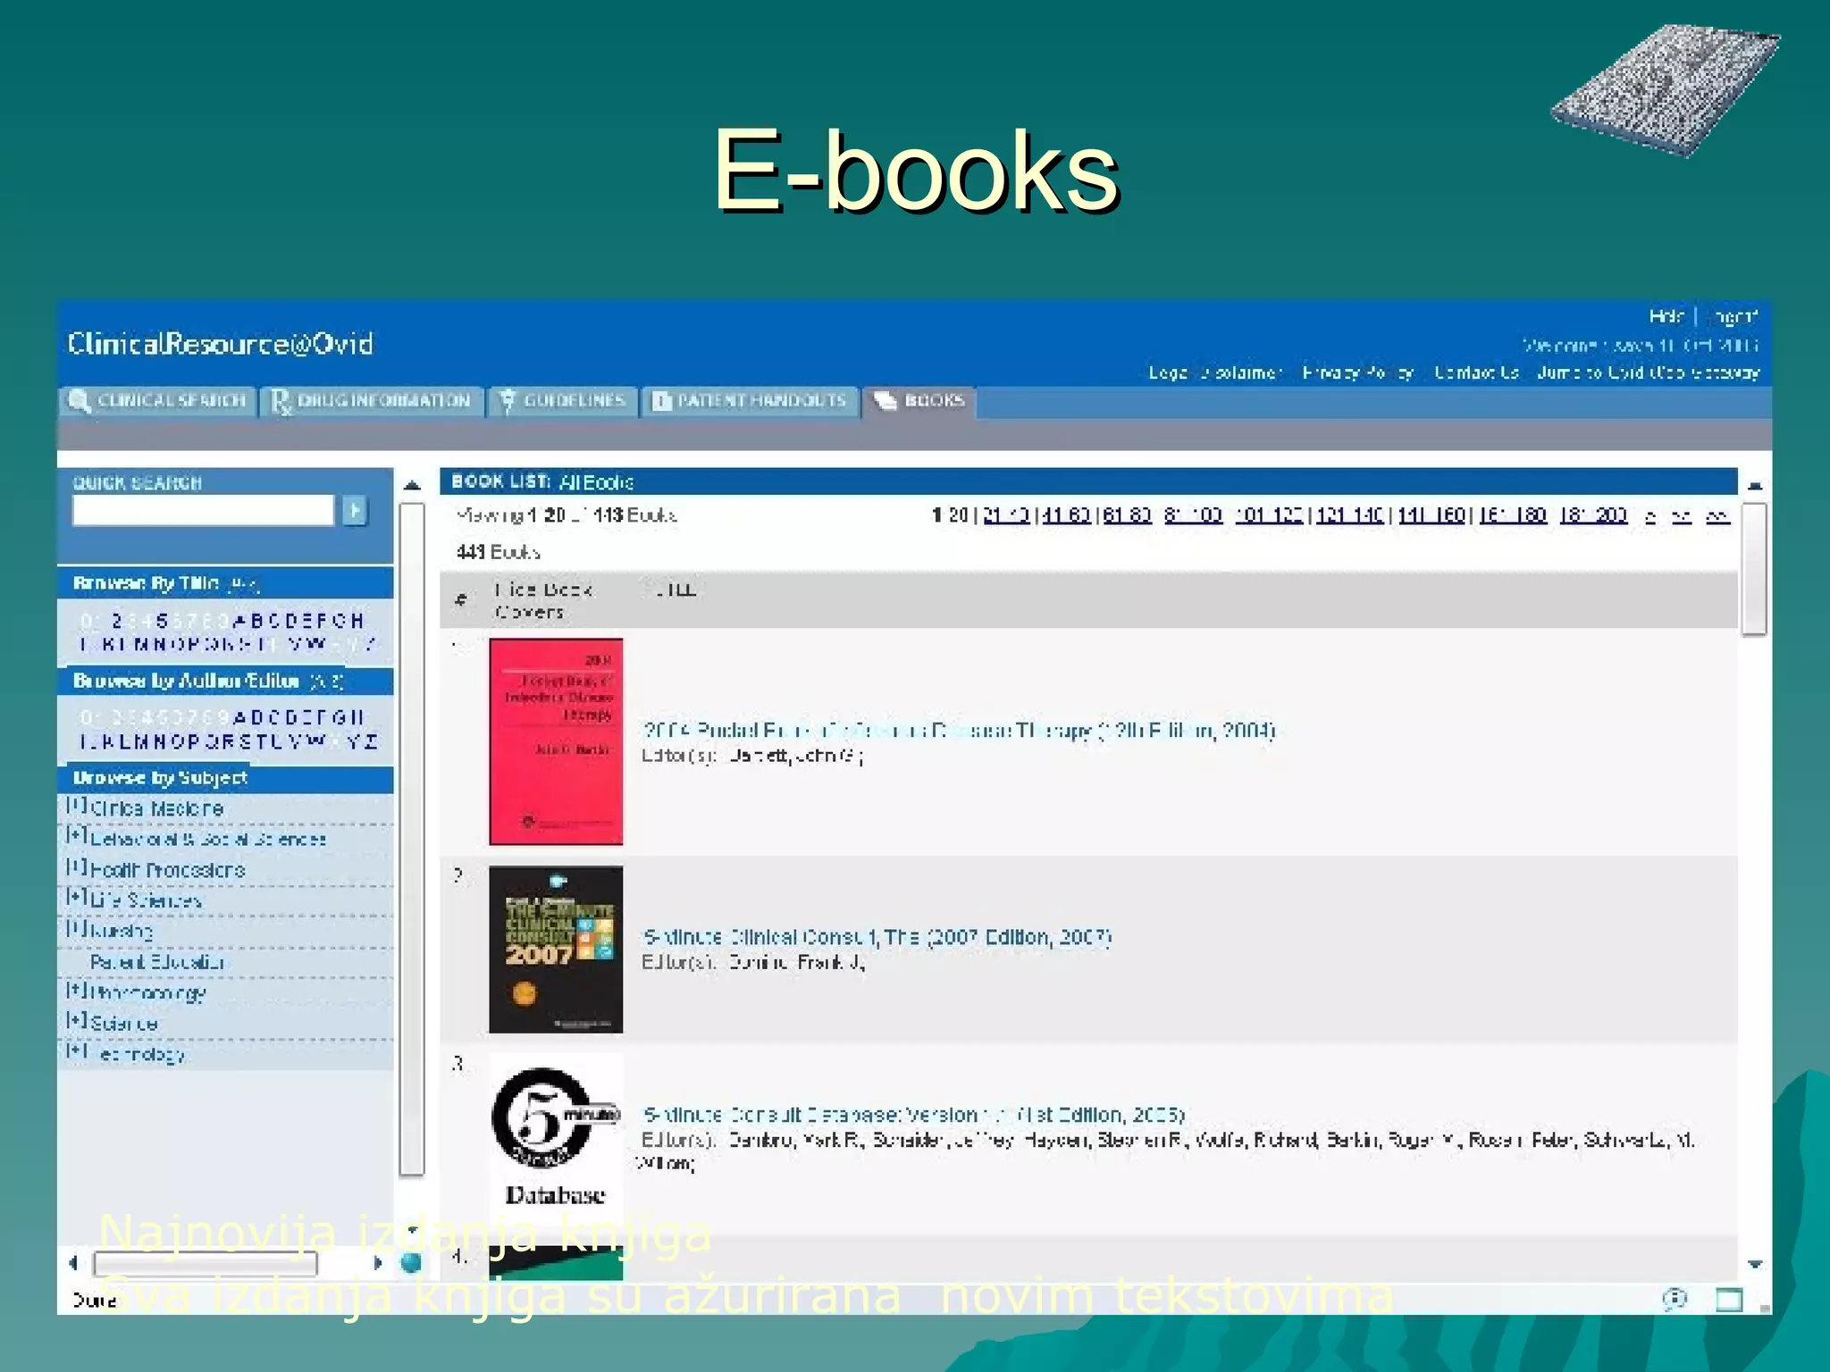1830x1372 pixels.
Task: Select the Books tab
Action: [x=919, y=401]
